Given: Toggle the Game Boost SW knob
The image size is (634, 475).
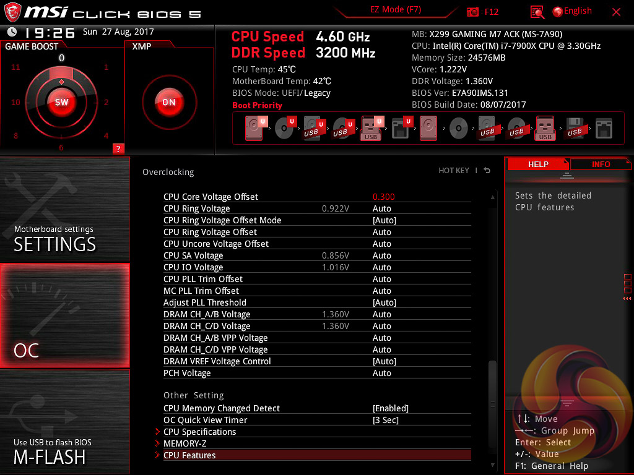Looking at the screenshot, I should pyautogui.click(x=61, y=102).
